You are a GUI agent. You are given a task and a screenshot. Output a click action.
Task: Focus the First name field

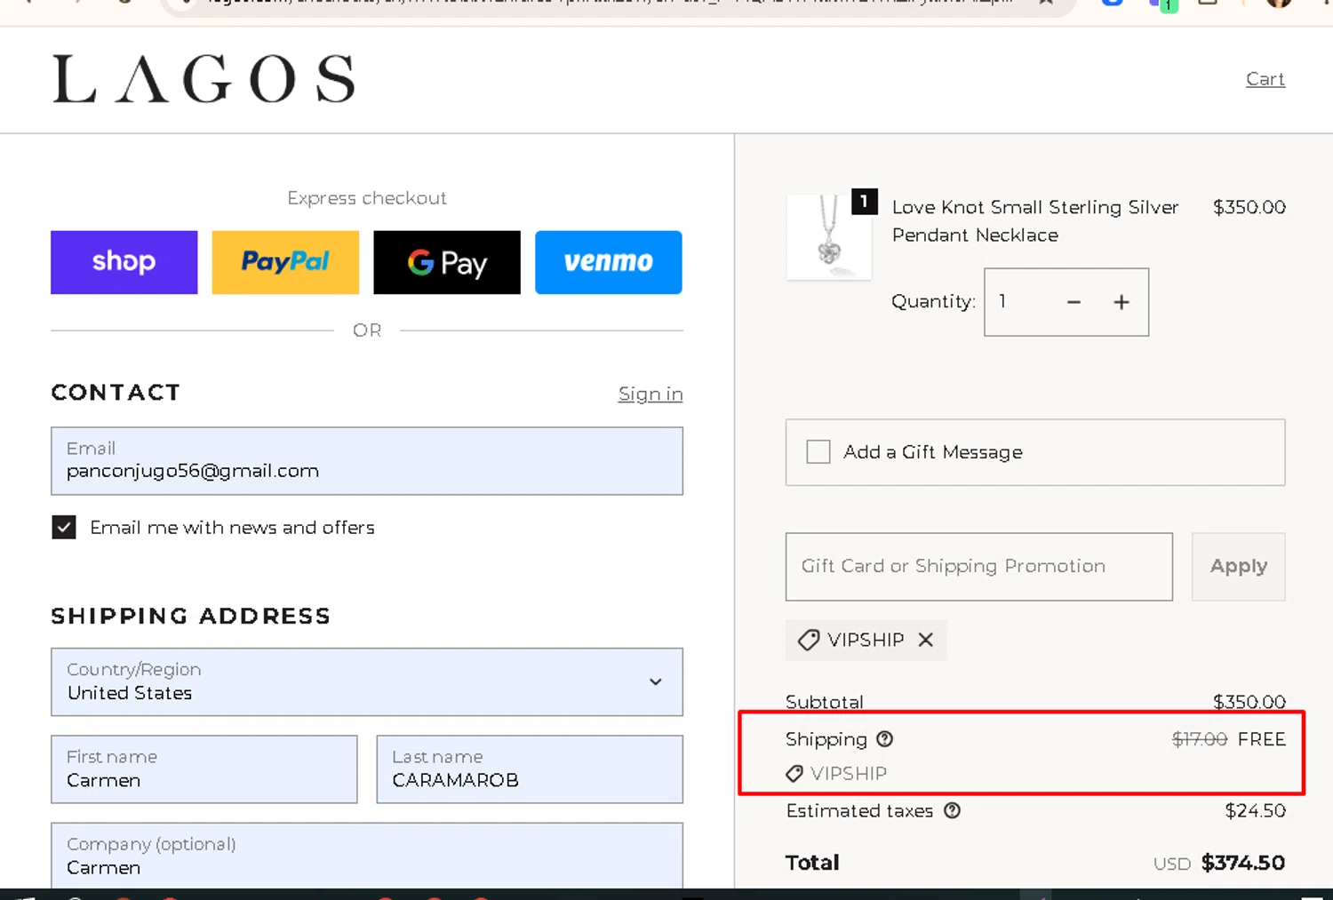[204, 769]
